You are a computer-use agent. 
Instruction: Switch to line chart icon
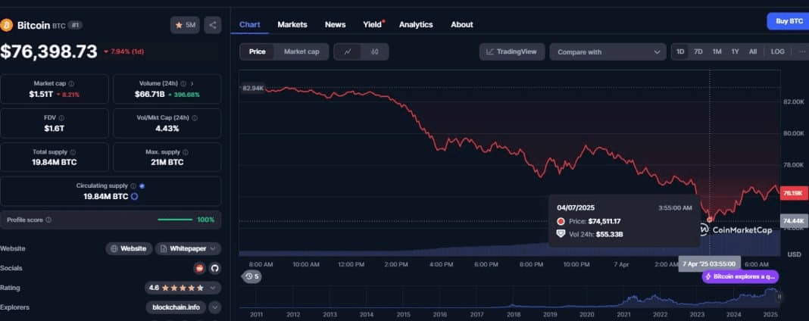tap(348, 51)
